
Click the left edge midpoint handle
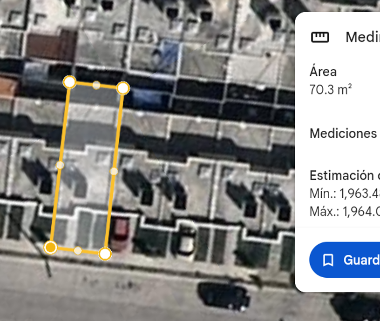[x=60, y=165]
